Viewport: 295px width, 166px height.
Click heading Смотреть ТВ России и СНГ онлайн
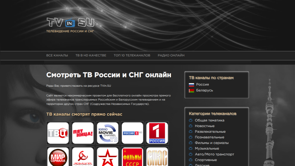(109, 75)
